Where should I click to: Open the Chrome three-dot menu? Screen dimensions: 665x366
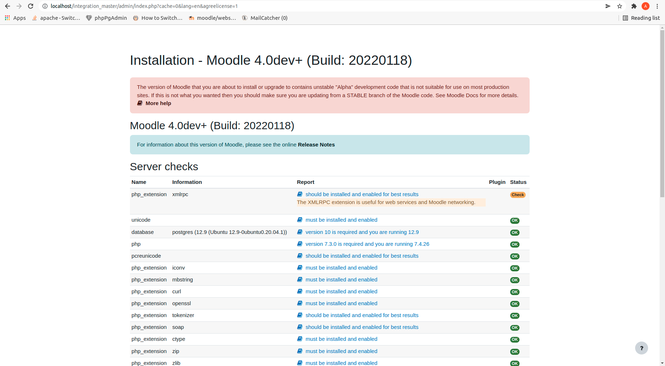657,6
